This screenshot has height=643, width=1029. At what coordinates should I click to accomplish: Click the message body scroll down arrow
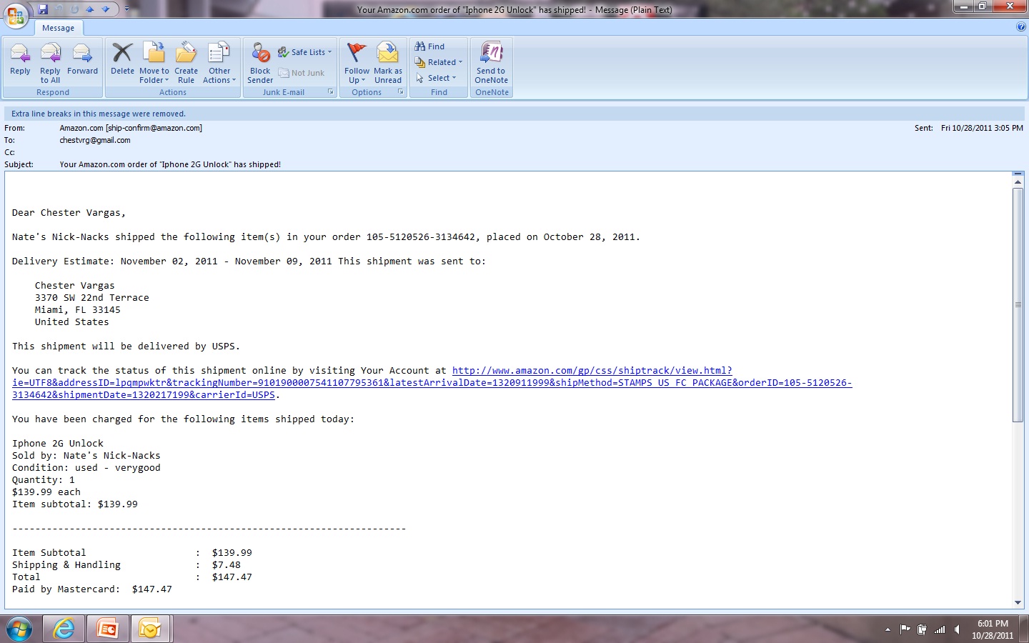[1018, 603]
